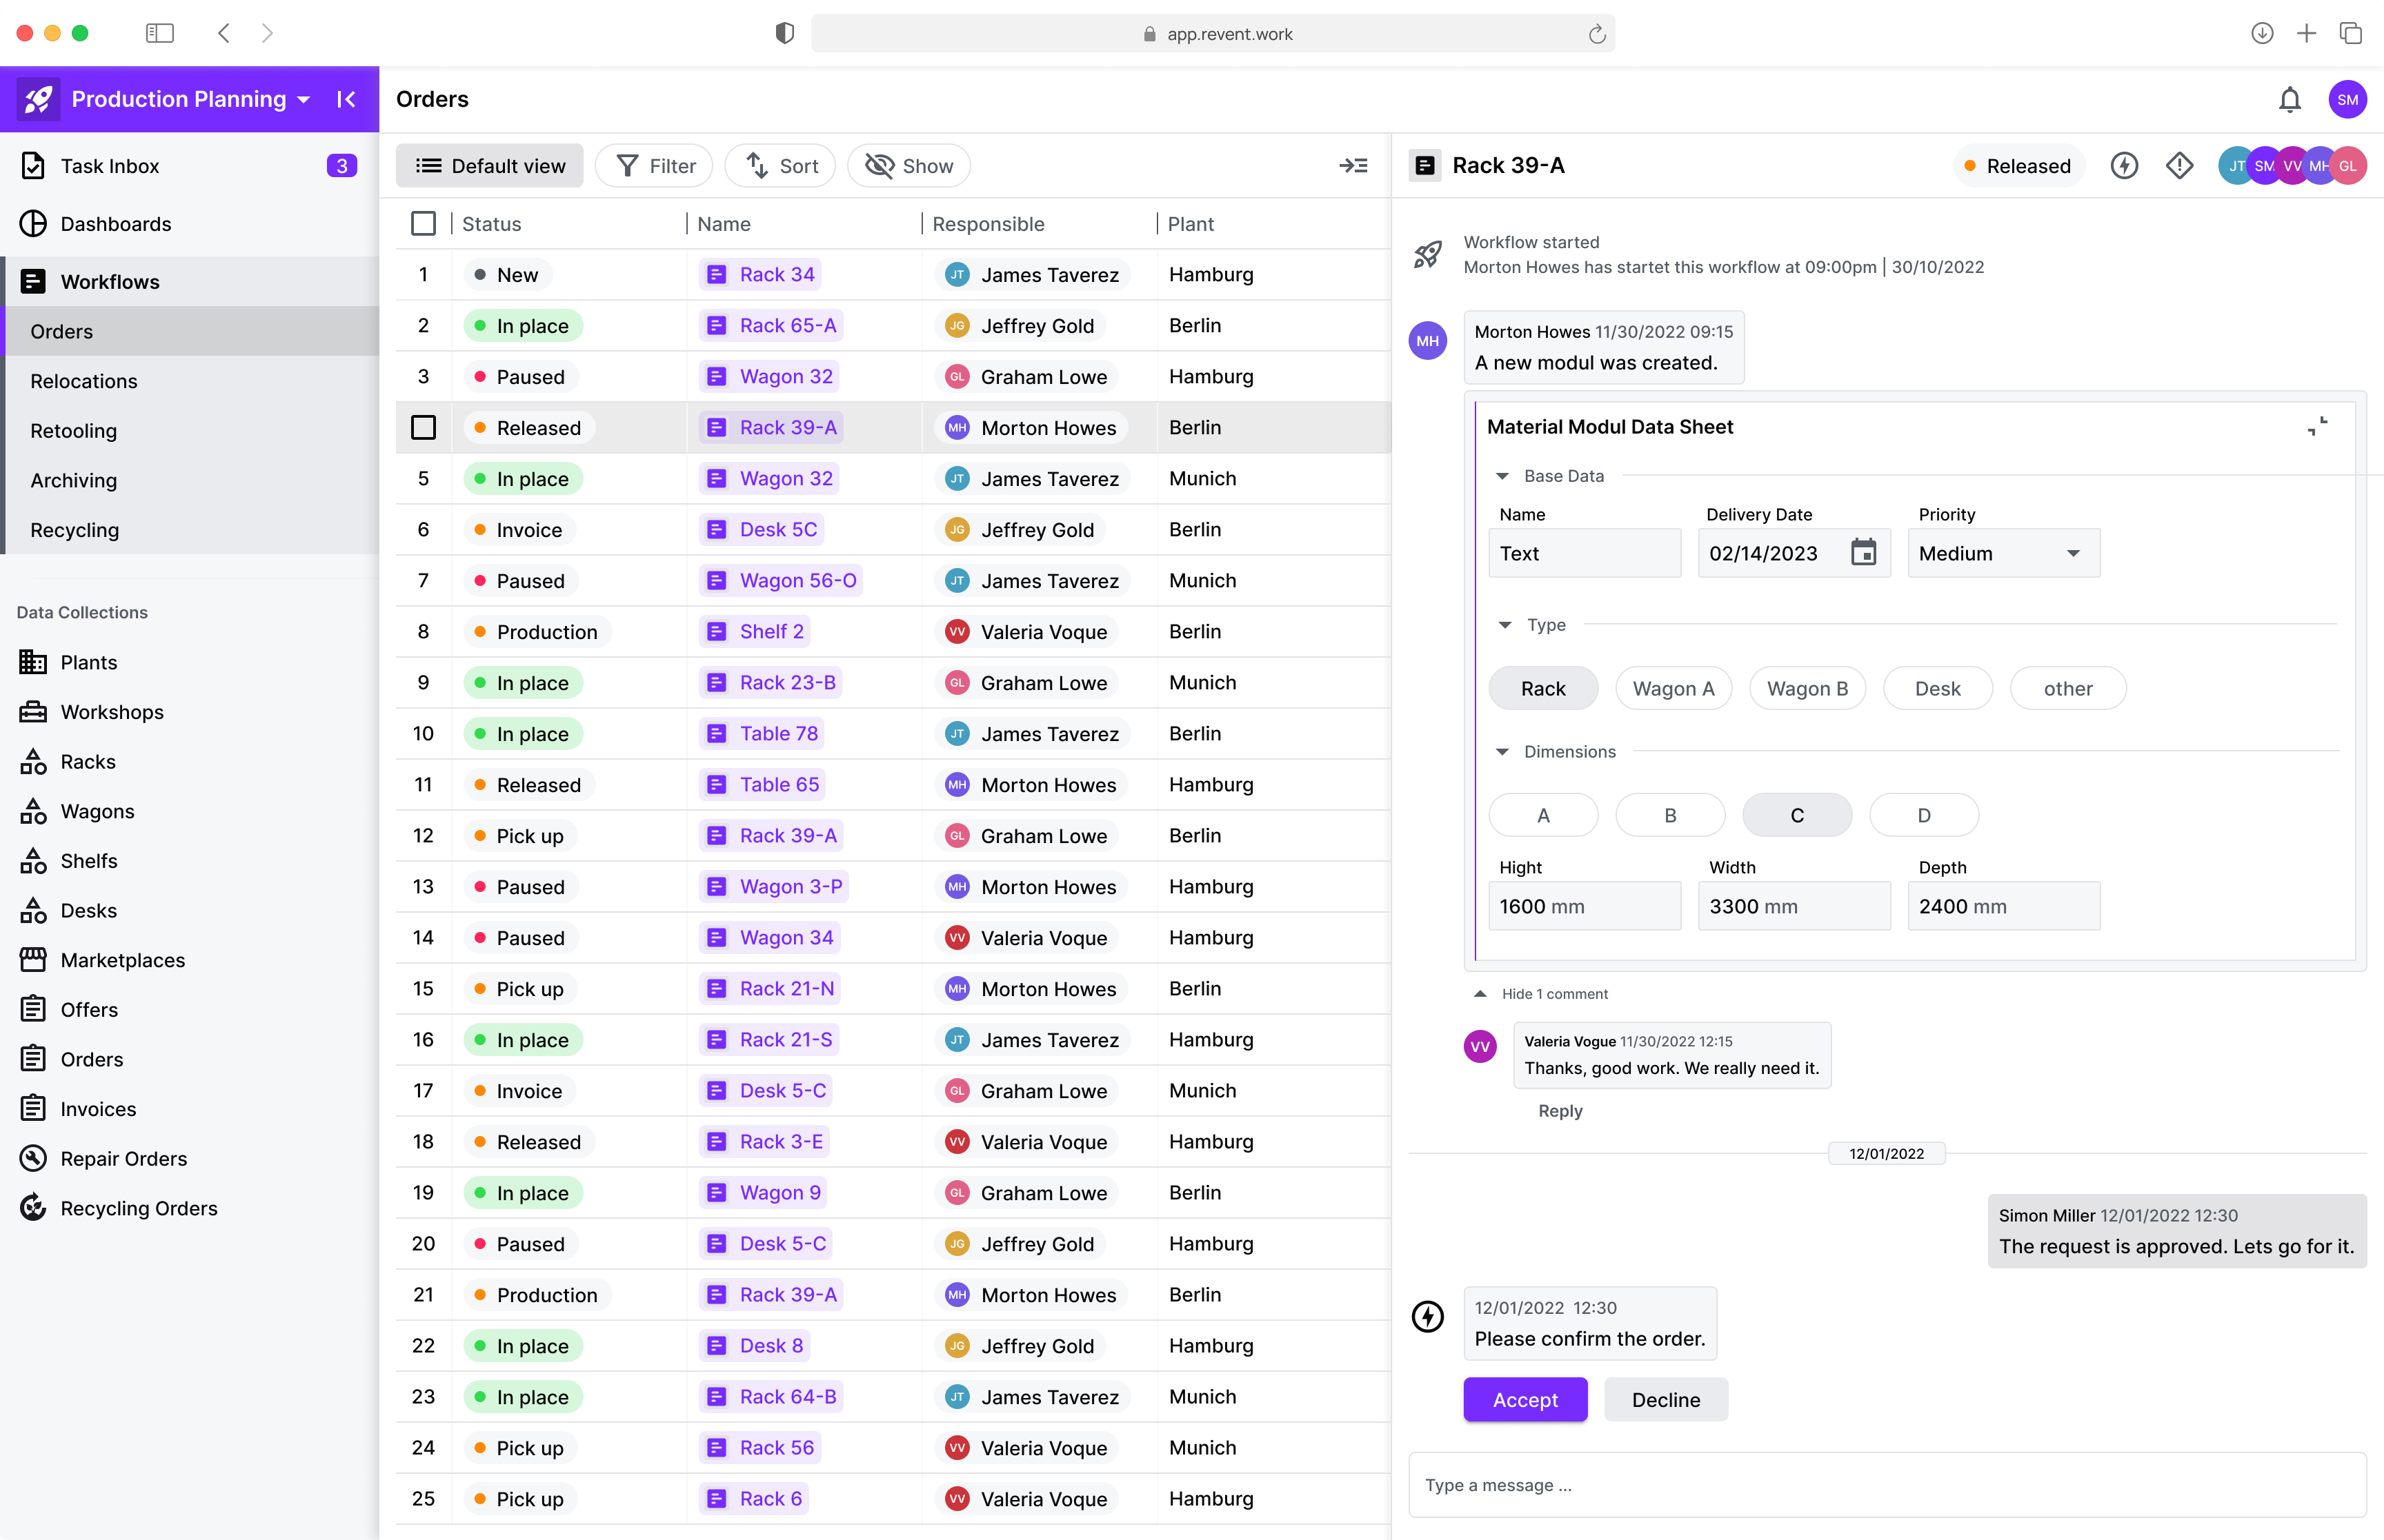Collapse the detail panel via the arrow-lines icon
Image resolution: width=2384 pixels, height=1540 pixels.
pyautogui.click(x=1353, y=166)
